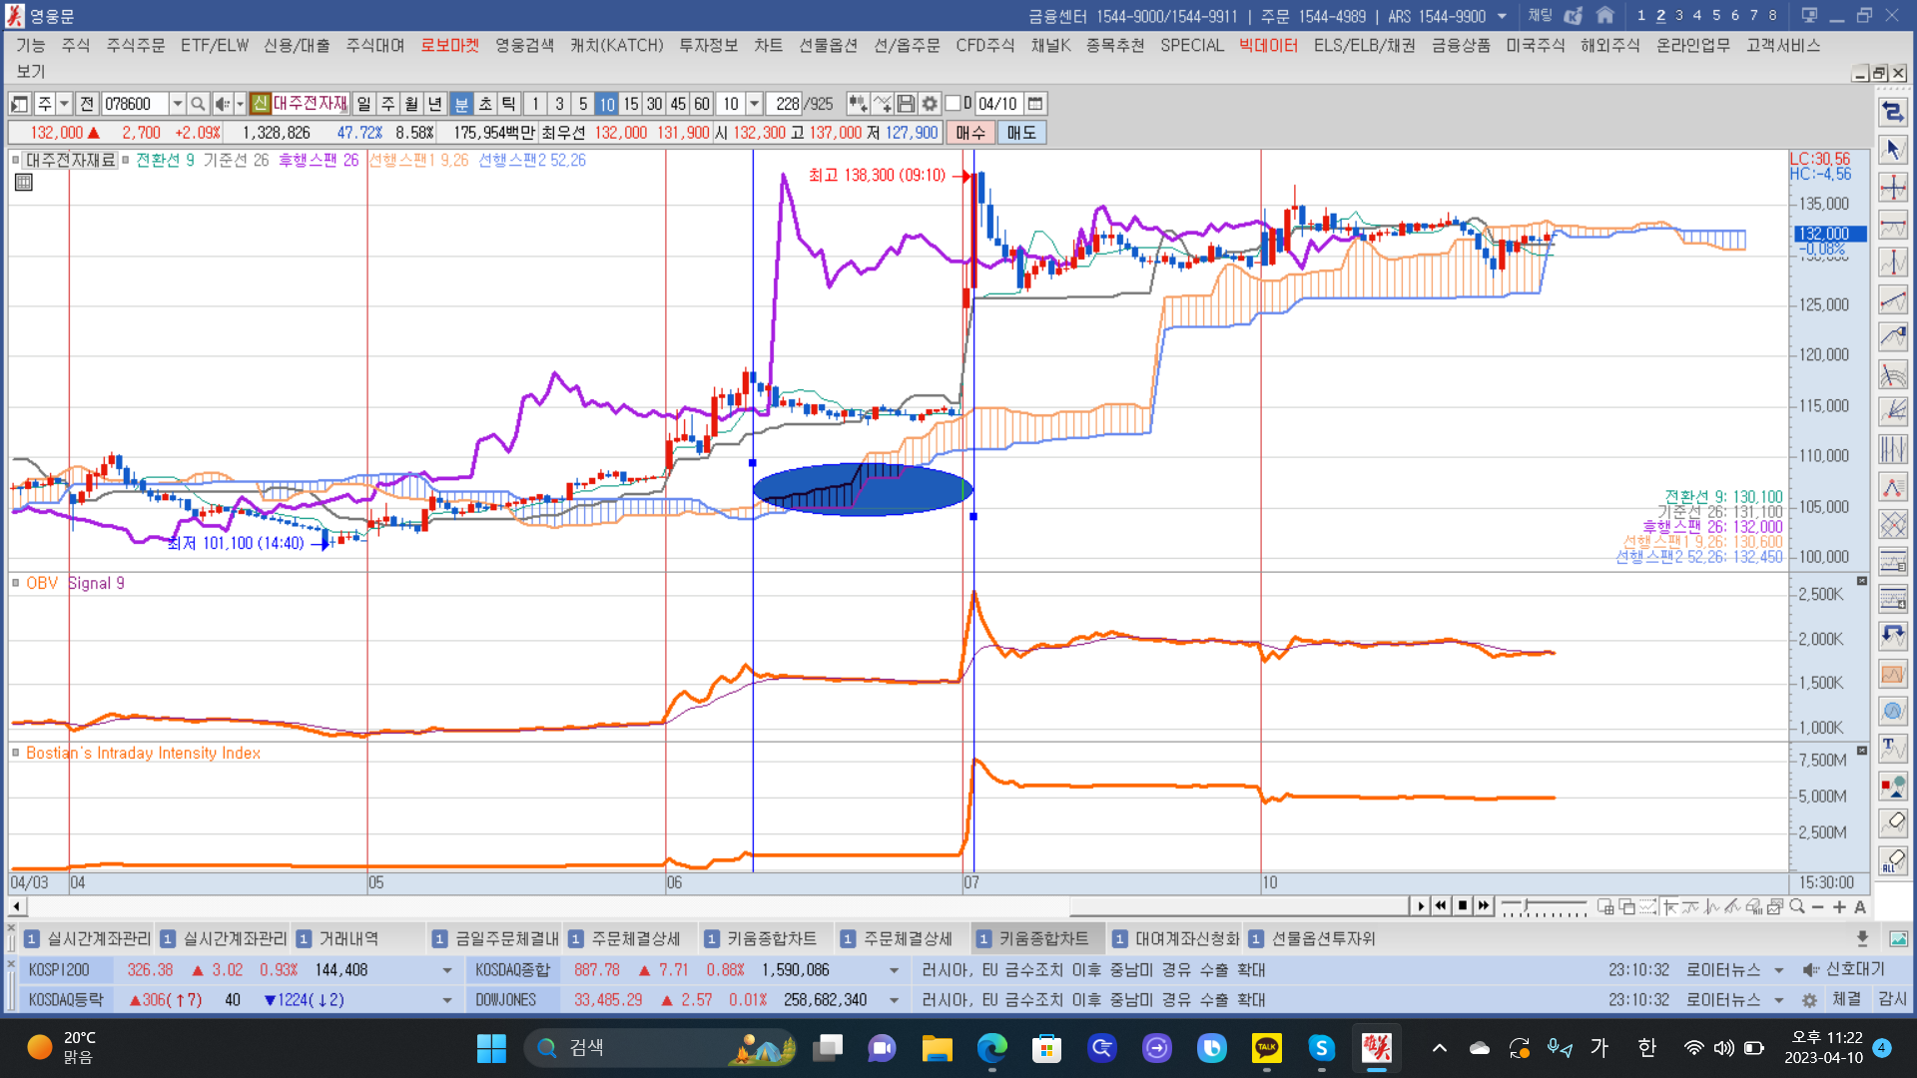Screen dimensions: 1917x1078
Task: Click the 매도 sell button
Action: pyautogui.click(x=1020, y=133)
